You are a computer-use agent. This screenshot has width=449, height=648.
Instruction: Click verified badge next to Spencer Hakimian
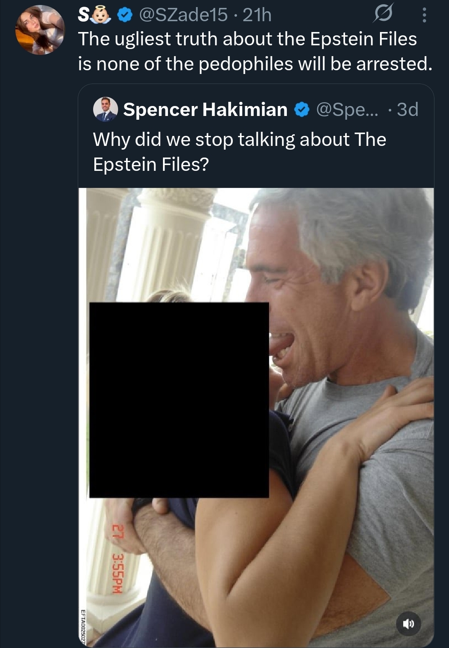[x=302, y=110]
